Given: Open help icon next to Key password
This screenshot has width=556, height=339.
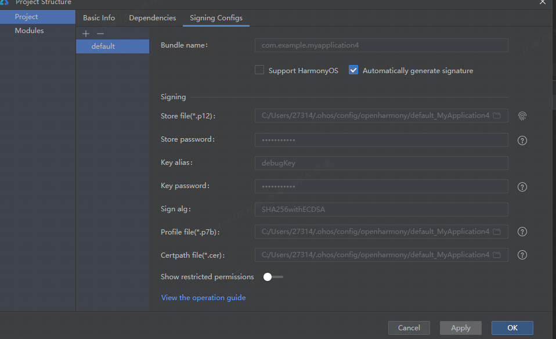Looking at the screenshot, I should click(522, 187).
